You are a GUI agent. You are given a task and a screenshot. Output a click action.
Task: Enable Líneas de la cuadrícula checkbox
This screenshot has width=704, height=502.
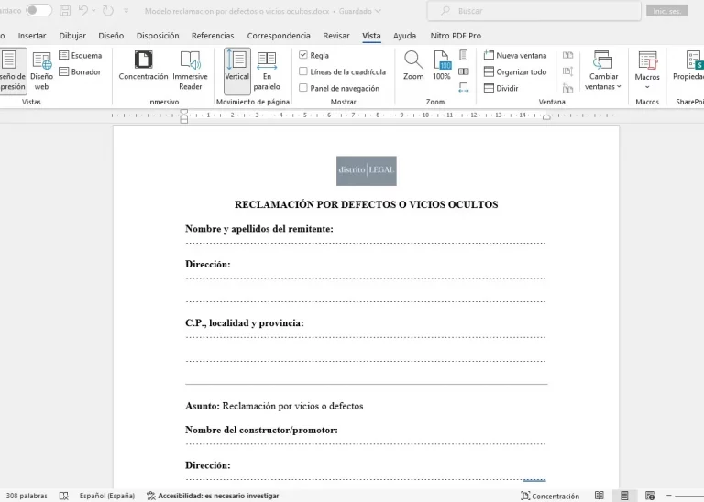303,71
